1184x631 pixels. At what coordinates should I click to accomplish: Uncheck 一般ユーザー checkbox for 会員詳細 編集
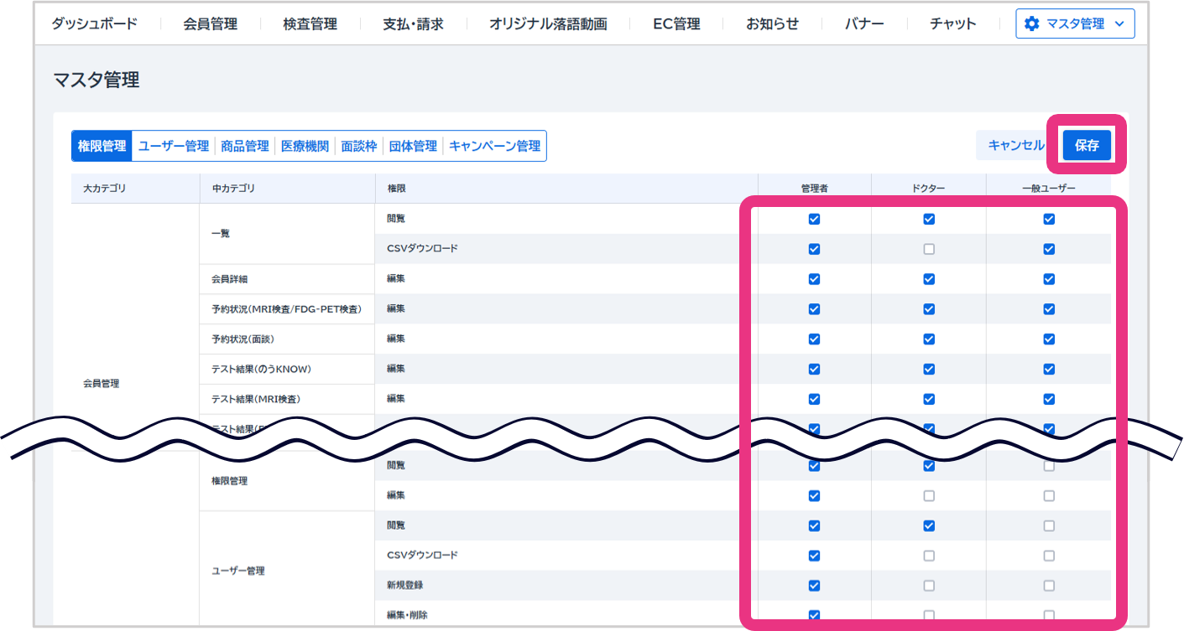[1049, 279]
